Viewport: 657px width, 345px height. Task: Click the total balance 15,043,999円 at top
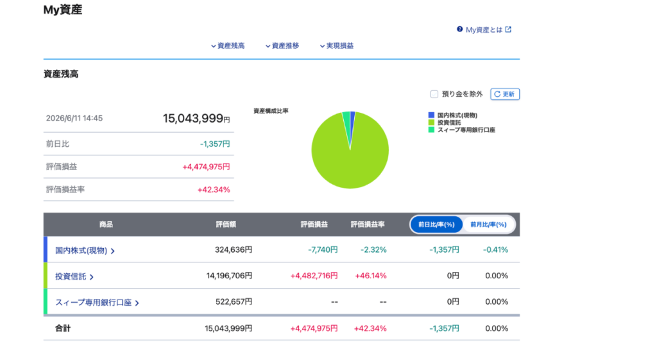[x=196, y=119]
